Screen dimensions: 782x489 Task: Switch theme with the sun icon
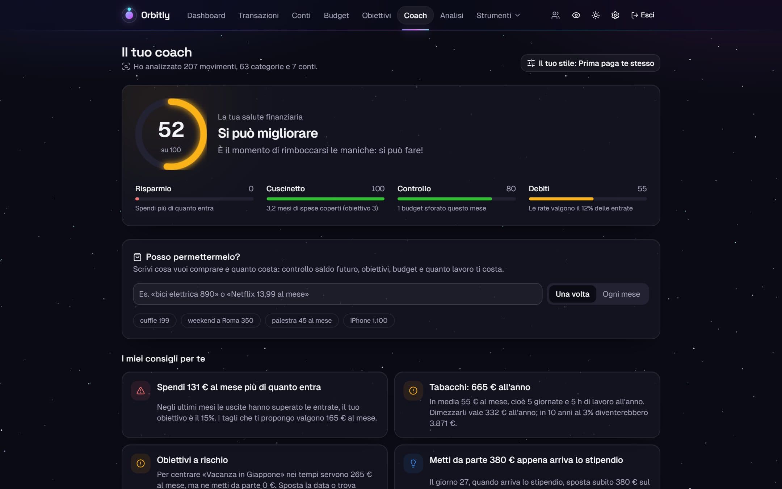click(596, 15)
